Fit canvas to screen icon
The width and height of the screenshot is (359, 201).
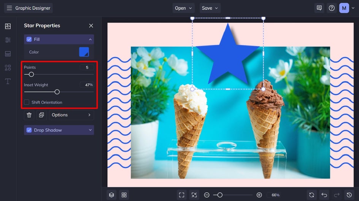coord(181,195)
